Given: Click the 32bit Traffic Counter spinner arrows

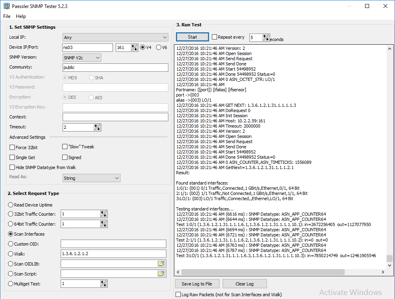Looking at the screenshot, I should (x=104, y=214).
